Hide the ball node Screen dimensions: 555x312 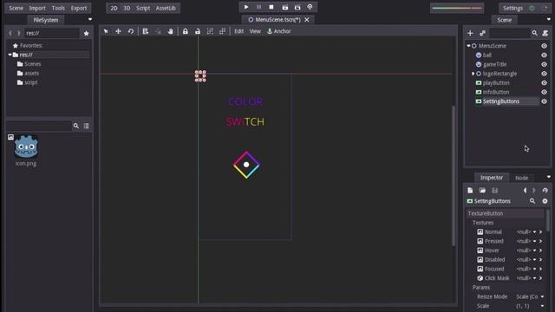544,55
